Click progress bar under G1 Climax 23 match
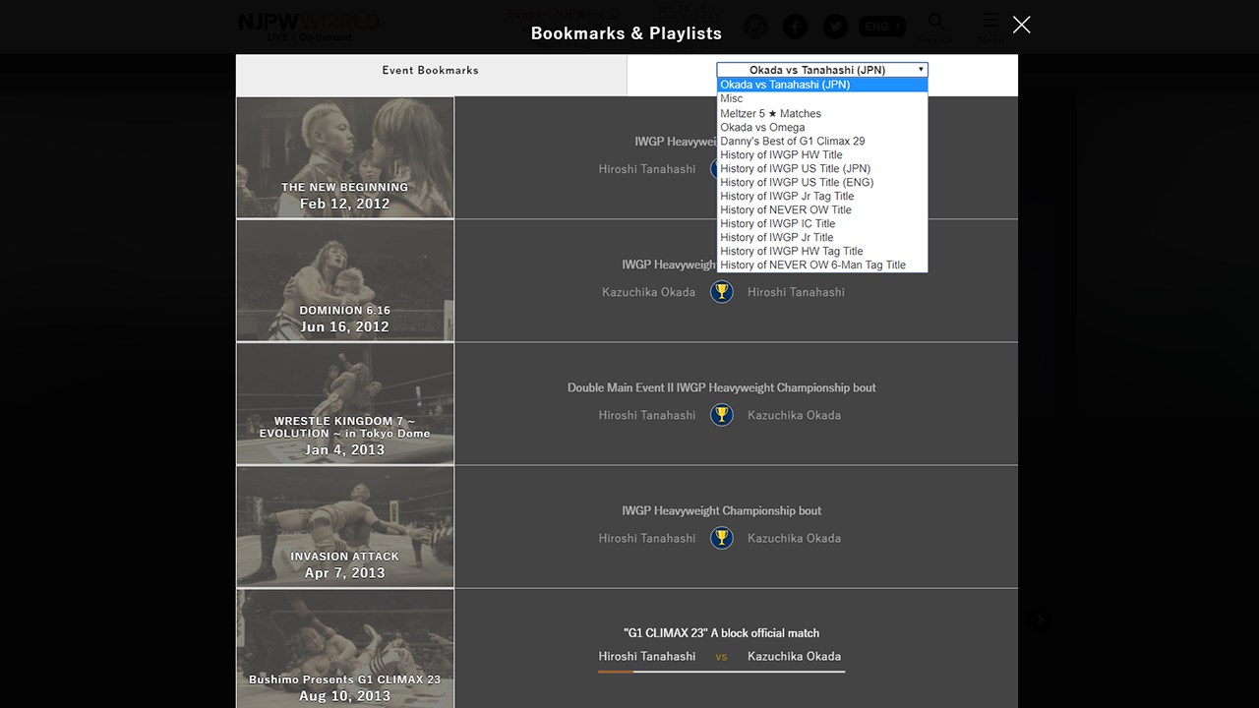1259x708 pixels. coord(722,672)
